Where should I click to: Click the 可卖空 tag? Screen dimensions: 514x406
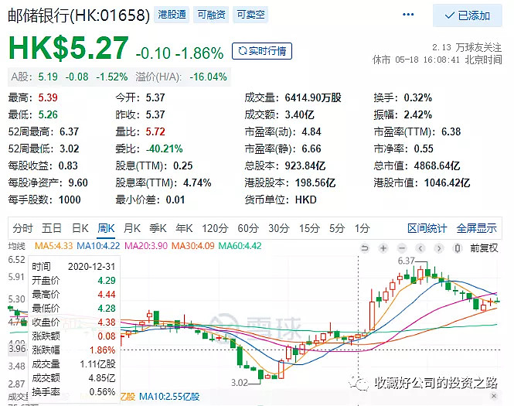[x=250, y=15]
